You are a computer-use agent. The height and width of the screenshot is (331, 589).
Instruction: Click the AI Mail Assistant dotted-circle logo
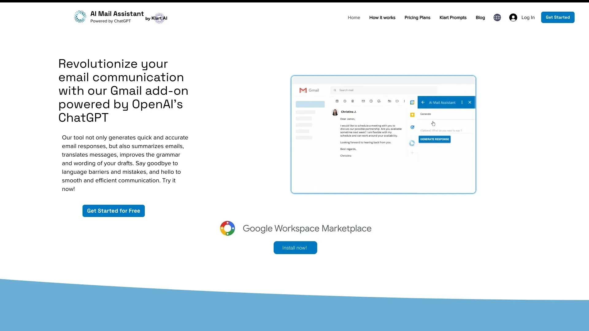click(x=80, y=17)
